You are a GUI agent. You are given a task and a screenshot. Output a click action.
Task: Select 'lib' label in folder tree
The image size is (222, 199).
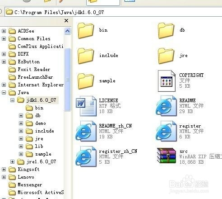39,146
